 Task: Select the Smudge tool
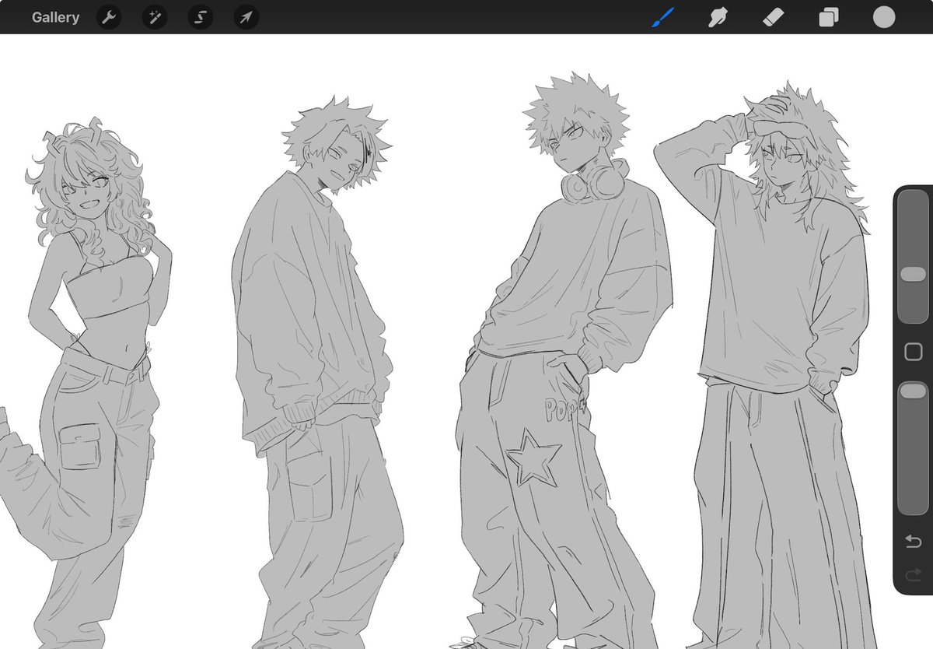tap(719, 17)
